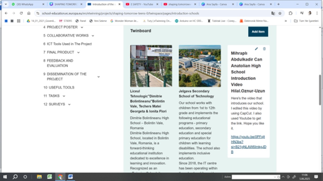323x181 pixels.
Task: Go to browser home page icon
Action: 29,13
